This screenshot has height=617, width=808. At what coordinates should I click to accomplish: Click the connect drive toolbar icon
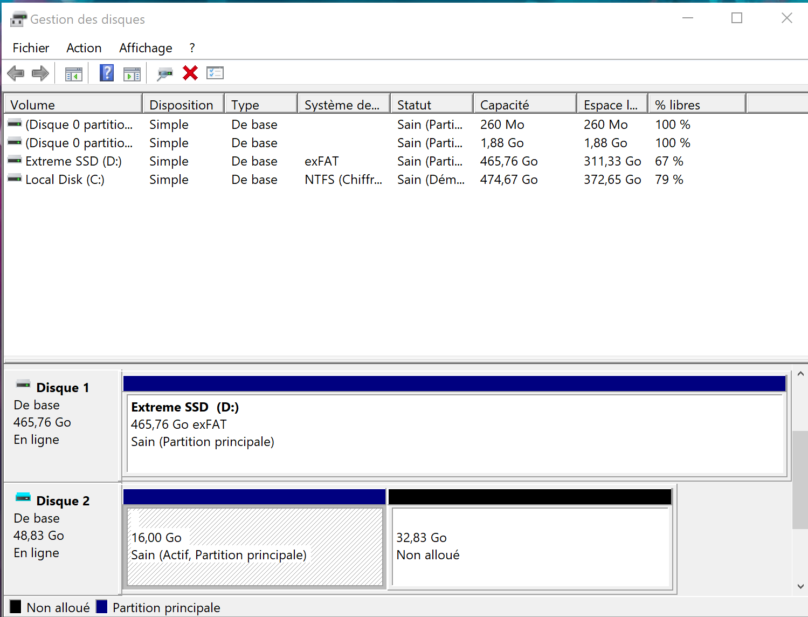coord(164,73)
